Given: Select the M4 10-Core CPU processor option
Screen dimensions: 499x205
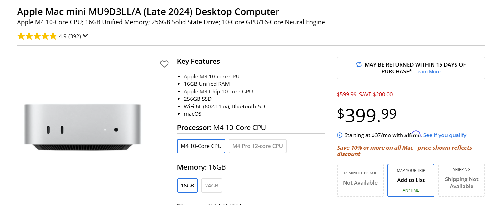Looking at the screenshot, I should (201, 146).
